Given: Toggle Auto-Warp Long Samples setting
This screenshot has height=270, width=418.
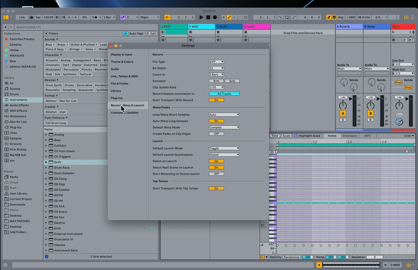Looking at the screenshot, I should click(216, 121).
